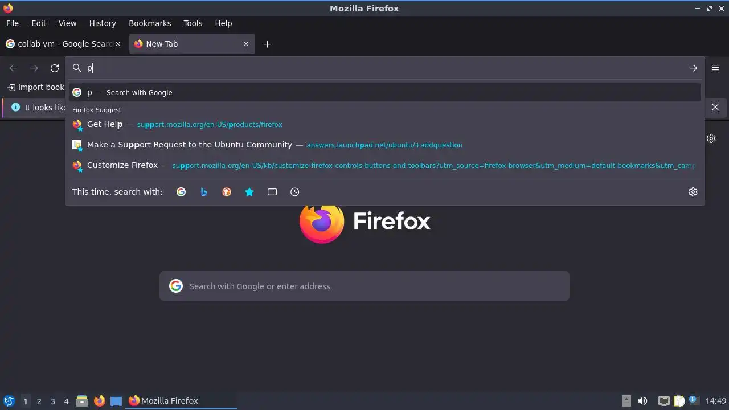Image resolution: width=729 pixels, height=410 pixels.
Task: Select 'p — Search with Google' suggestion
Action: click(384, 92)
